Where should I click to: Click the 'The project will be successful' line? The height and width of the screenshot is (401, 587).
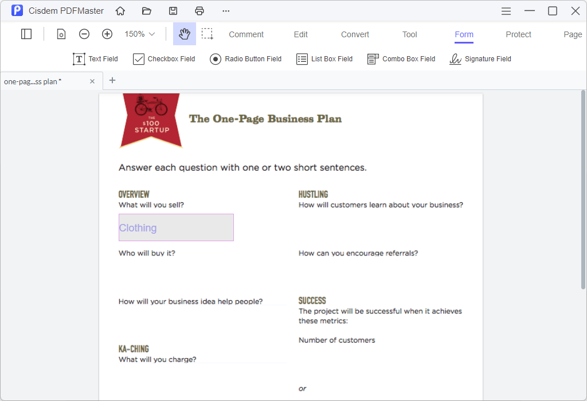coord(380,311)
